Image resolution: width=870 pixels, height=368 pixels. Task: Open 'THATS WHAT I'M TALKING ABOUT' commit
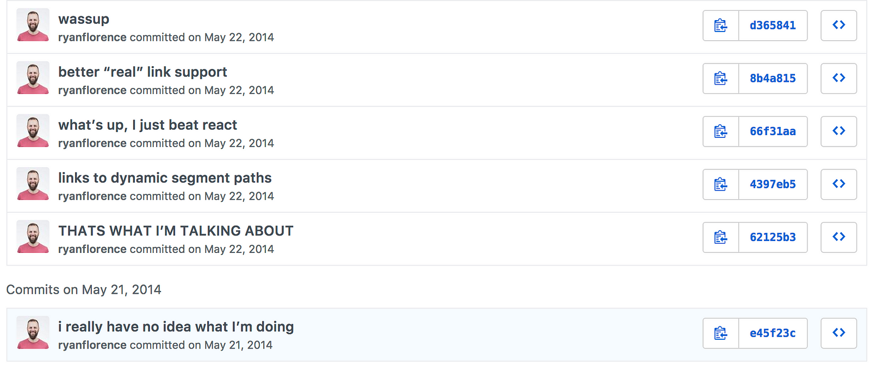click(176, 231)
